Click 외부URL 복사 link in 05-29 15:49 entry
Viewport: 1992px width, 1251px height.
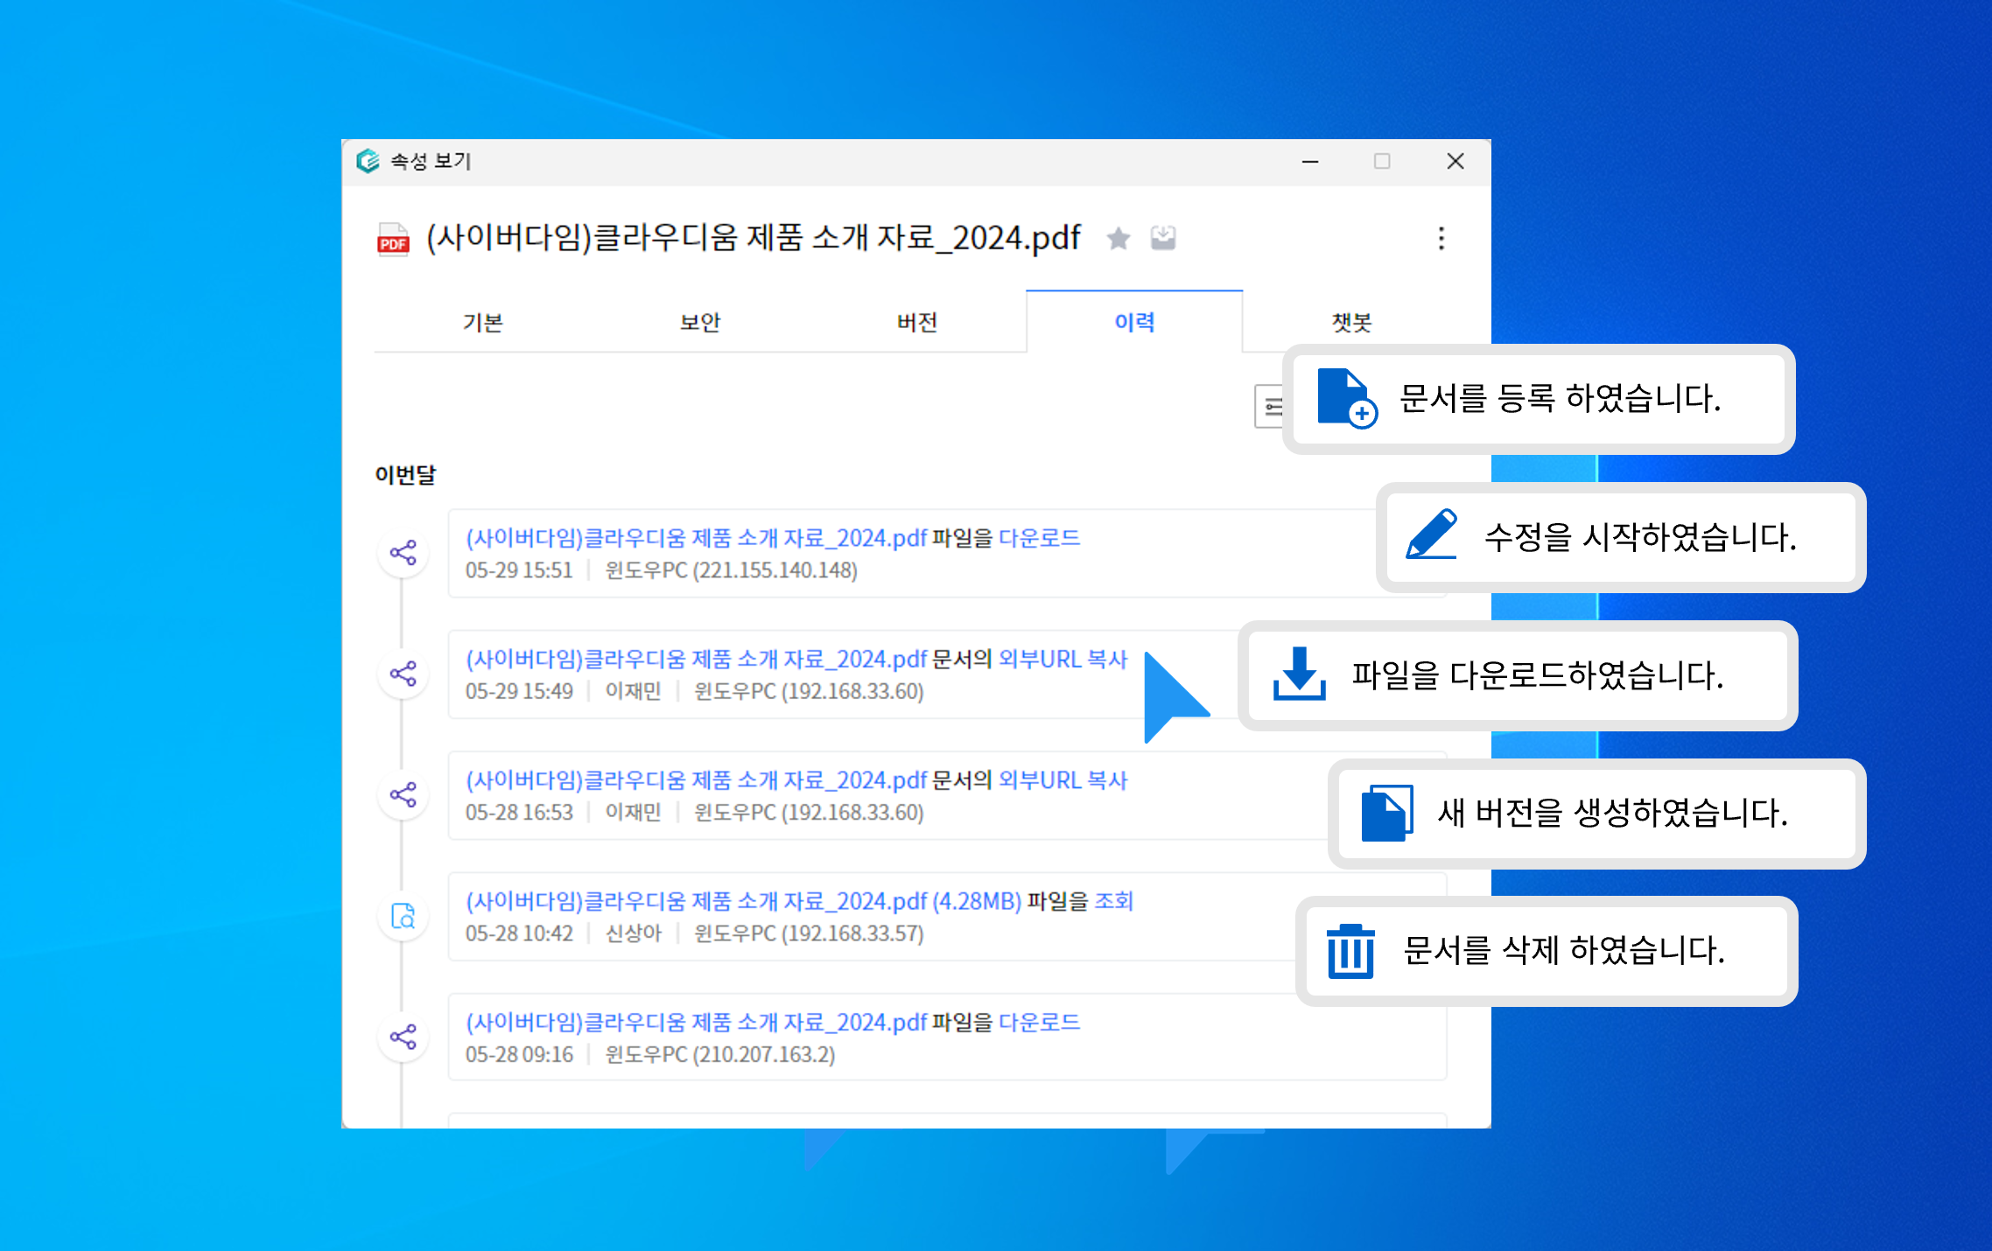pos(1063,659)
